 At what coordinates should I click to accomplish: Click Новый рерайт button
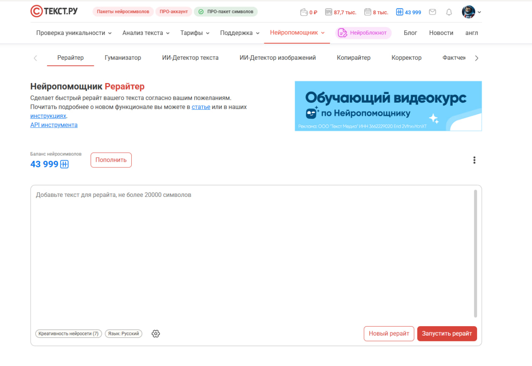[x=389, y=334]
